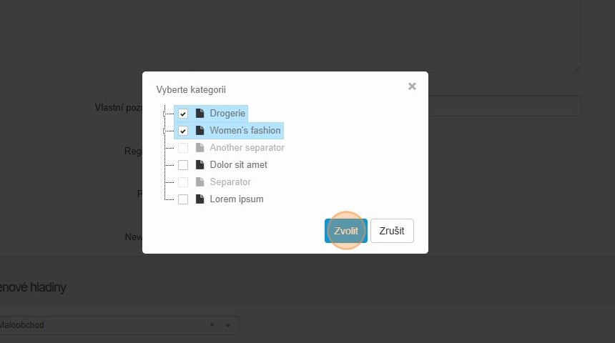
Task: Select the Dolor sit amet label
Action: pyautogui.click(x=238, y=165)
